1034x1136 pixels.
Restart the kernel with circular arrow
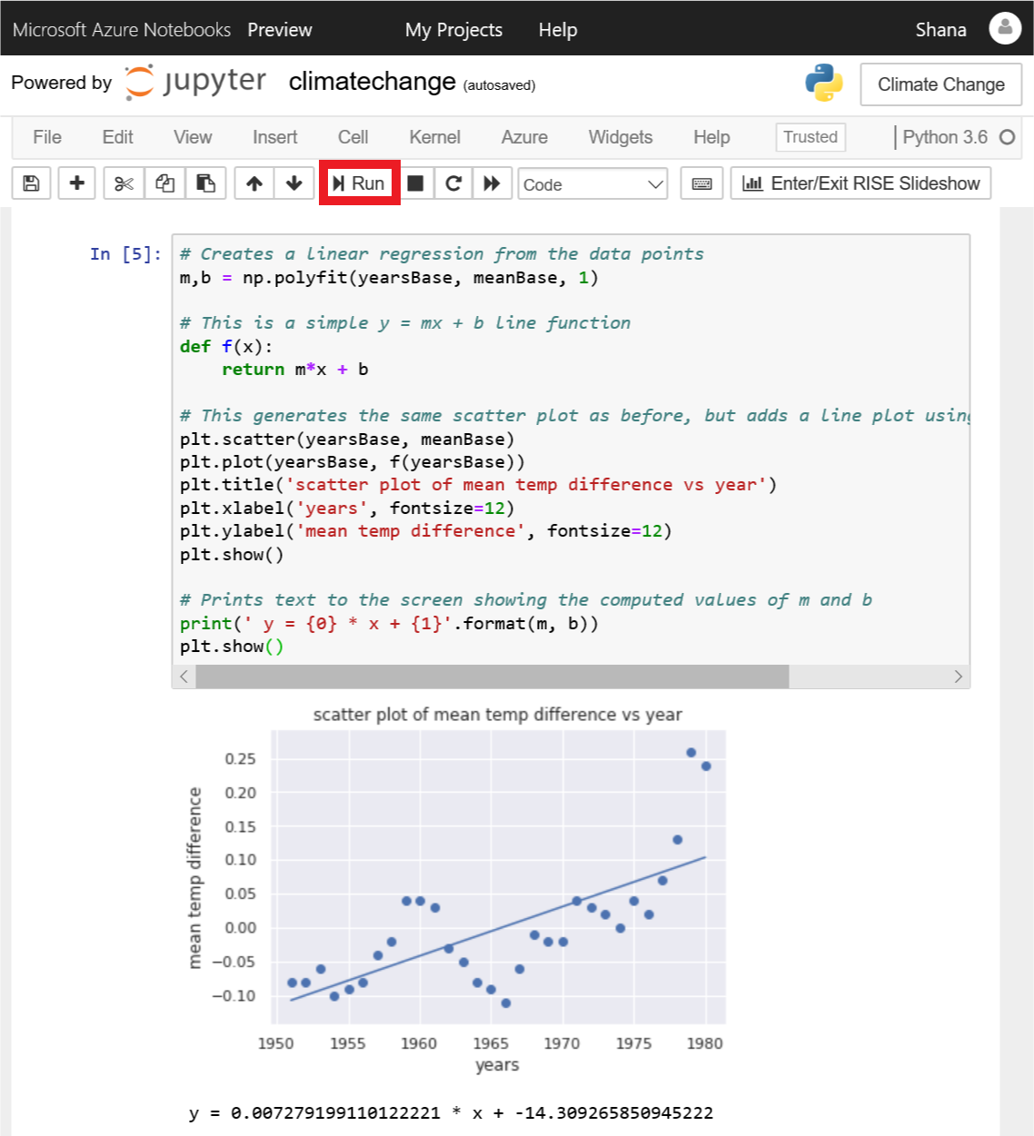coord(453,183)
